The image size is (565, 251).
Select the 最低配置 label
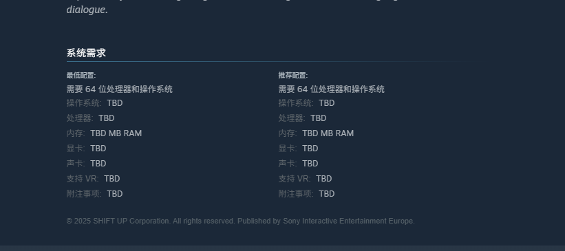pyautogui.click(x=81, y=75)
